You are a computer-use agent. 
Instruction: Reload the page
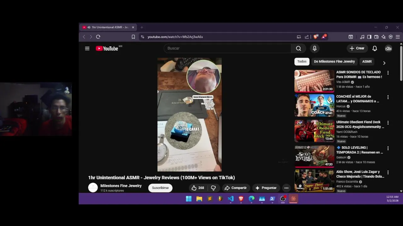tap(98, 37)
